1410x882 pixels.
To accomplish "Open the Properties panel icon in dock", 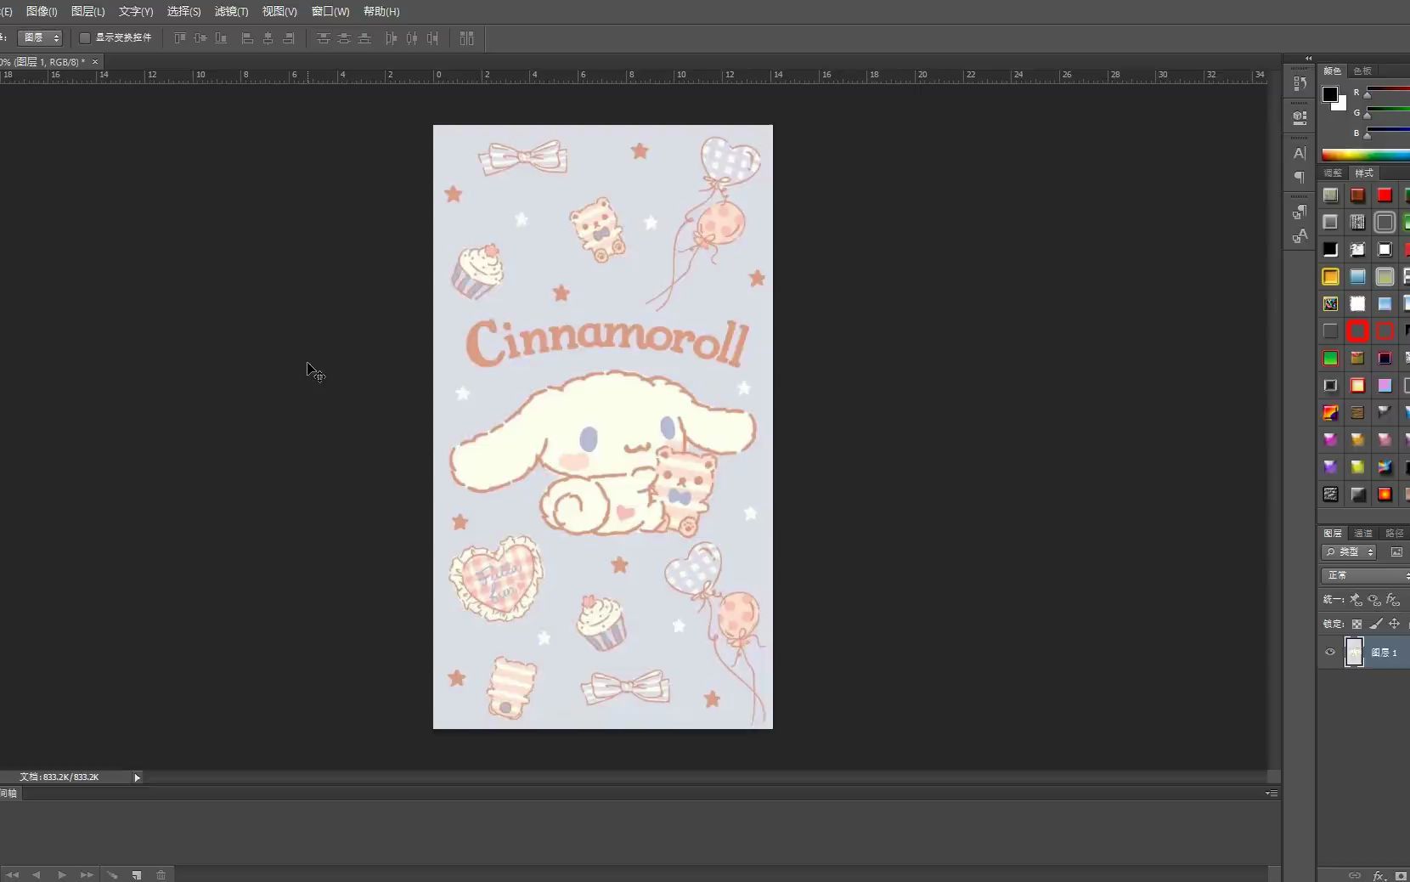I will 1300,117.
